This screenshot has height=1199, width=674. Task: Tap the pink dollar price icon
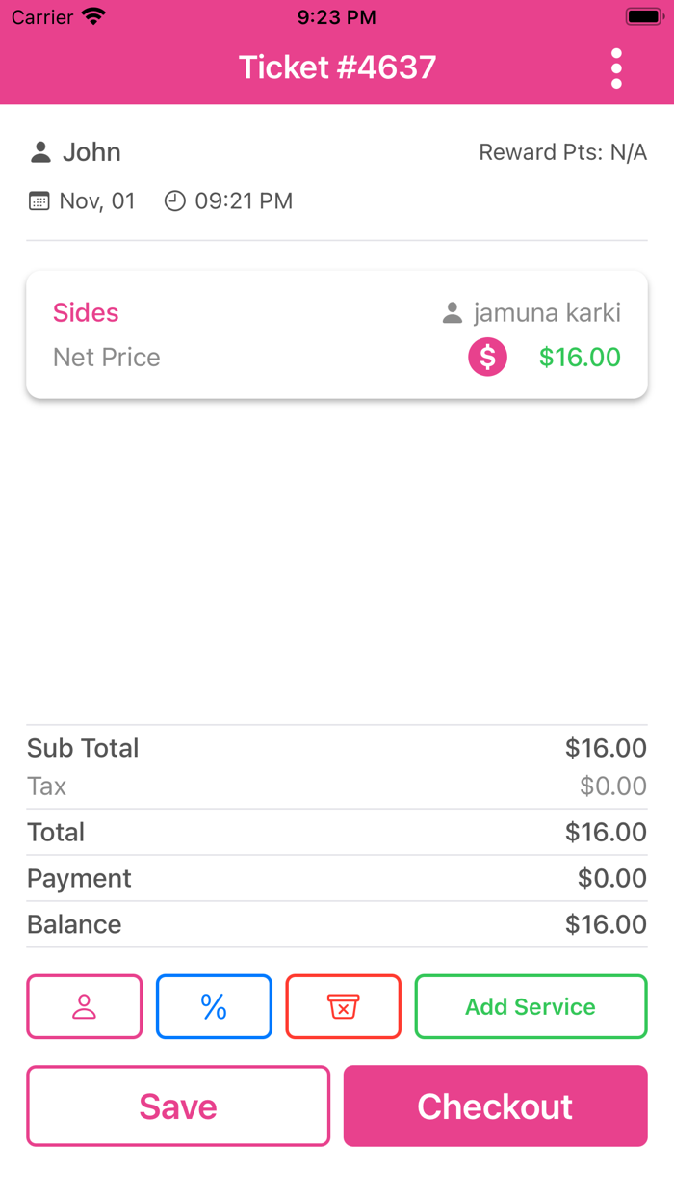coord(487,357)
